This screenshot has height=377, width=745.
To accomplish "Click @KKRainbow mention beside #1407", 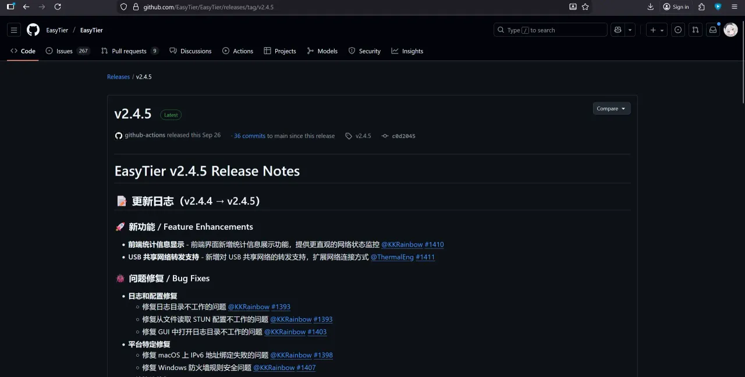I will click(x=274, y=368).
